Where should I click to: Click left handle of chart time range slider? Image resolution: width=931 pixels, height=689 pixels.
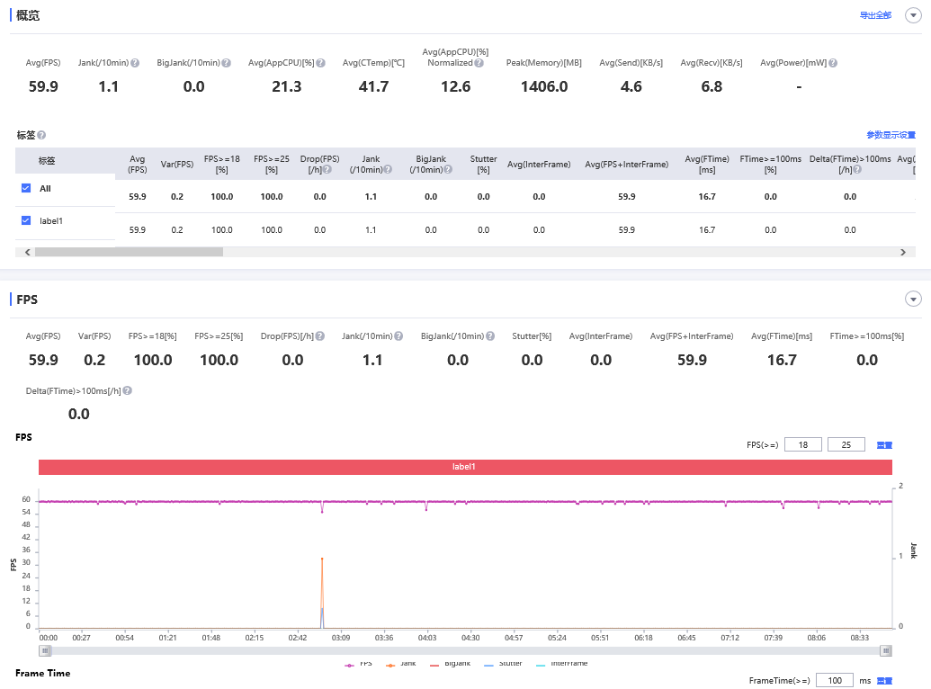pyautogui.click(x=44, y=650)
